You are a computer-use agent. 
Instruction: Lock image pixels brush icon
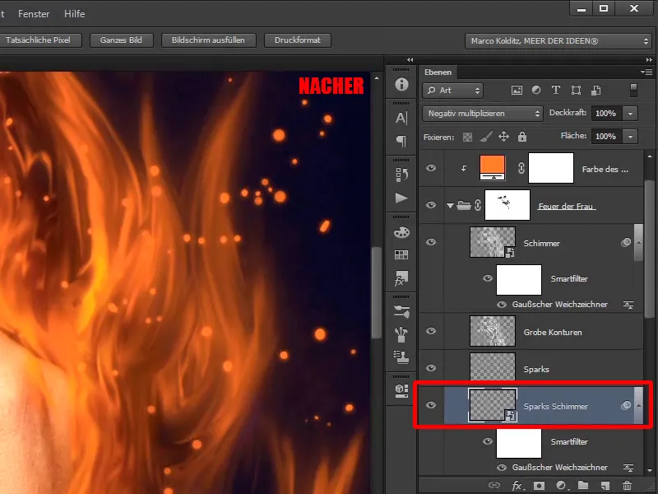point(485,137)
